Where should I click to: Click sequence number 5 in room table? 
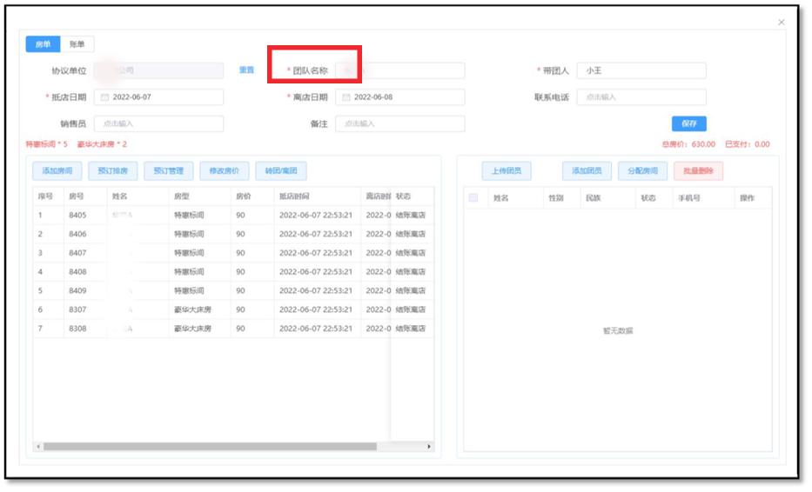(x=40, y=290)
